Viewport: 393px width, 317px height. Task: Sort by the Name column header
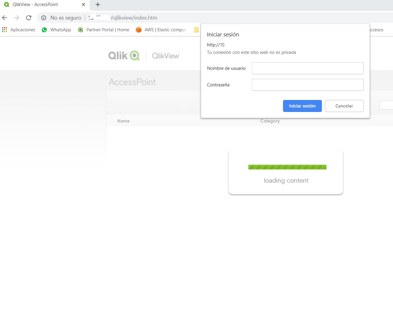tap(123, 121)
